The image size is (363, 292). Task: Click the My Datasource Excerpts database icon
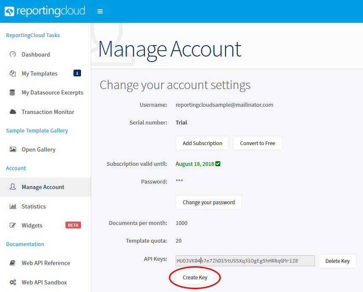point(12,92)
